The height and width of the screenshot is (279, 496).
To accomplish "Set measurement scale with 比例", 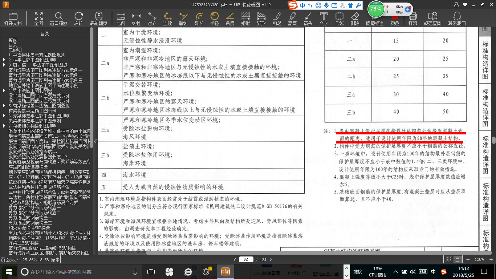I will 121,19.
